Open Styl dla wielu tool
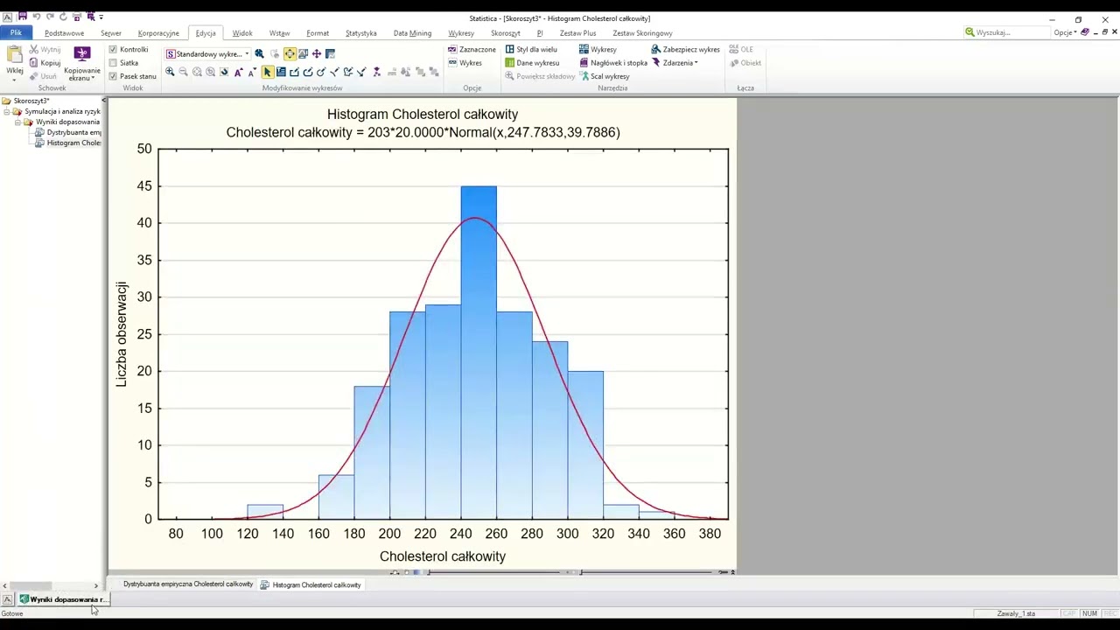1120x630 pixels. click(531, 49)
